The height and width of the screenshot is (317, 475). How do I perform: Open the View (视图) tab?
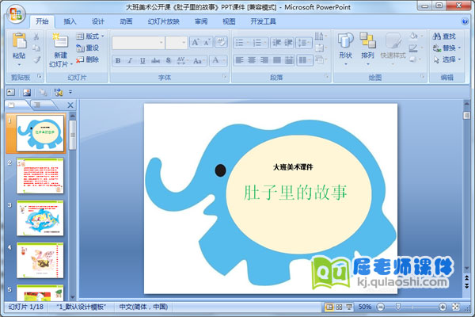pyautogui.click(x=229, y=21)
